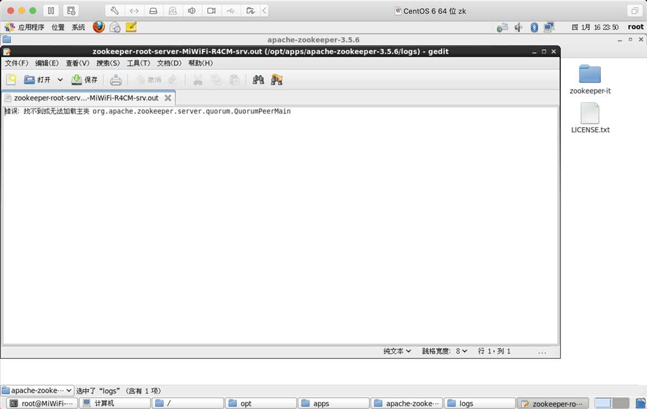Open the find-and-replace icon
This screenshot has height=409, width=647.
click(x=276, y=80)
